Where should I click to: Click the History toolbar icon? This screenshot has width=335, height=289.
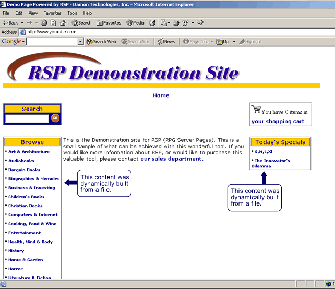click(152, 22)
